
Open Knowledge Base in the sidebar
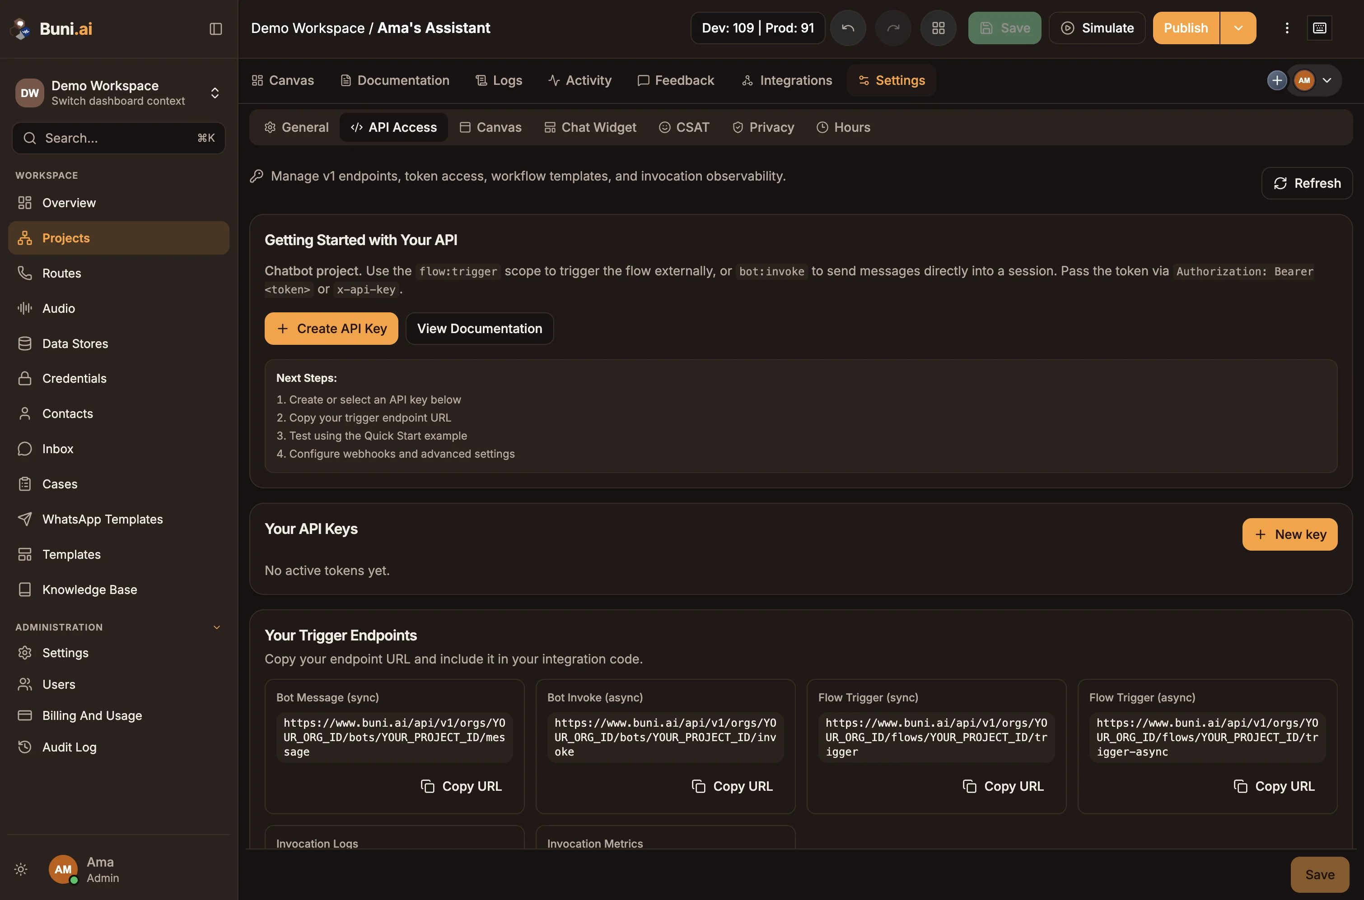click(119, 589)
